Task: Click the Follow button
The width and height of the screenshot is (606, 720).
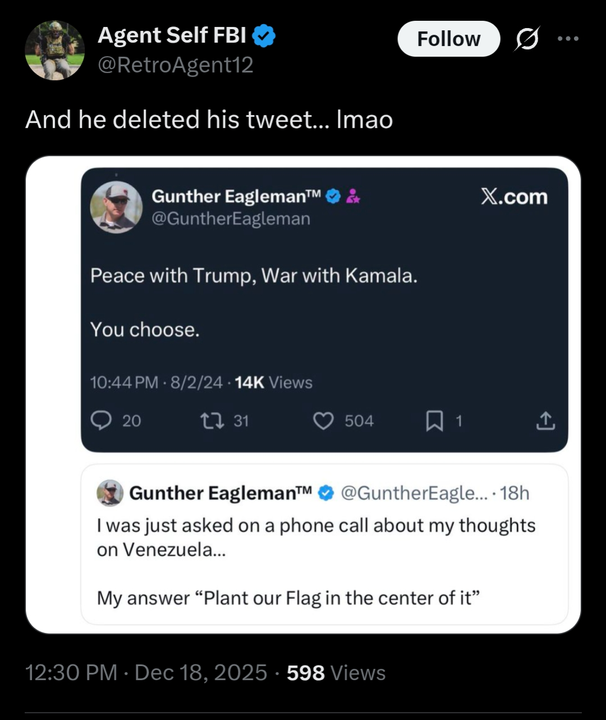Action: 448,39
